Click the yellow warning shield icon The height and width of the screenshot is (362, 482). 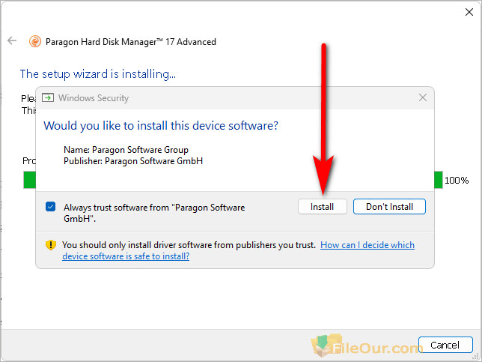[x=51, y=245]
